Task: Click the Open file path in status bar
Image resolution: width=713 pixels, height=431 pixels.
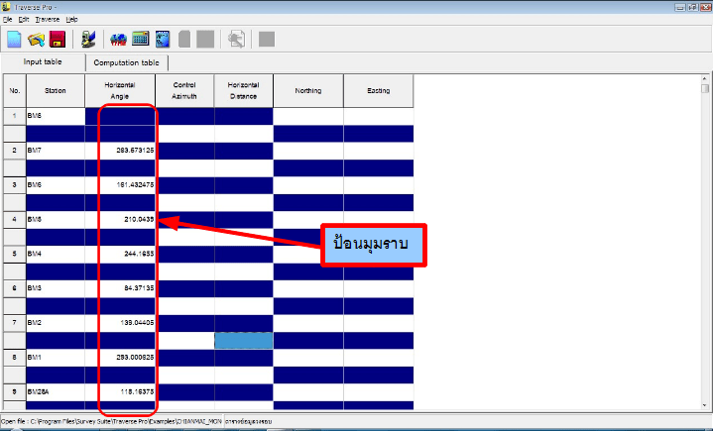Action: tap(111, 421)
